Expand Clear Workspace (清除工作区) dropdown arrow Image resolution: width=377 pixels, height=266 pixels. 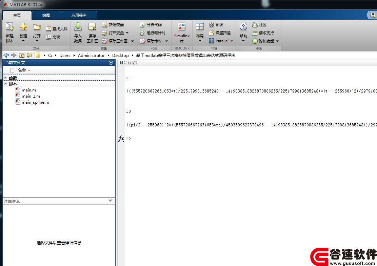[x=133, y=41]
